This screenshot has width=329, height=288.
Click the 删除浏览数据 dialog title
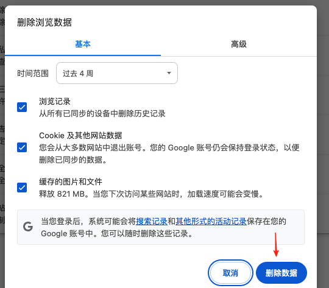tap(44, 23)
